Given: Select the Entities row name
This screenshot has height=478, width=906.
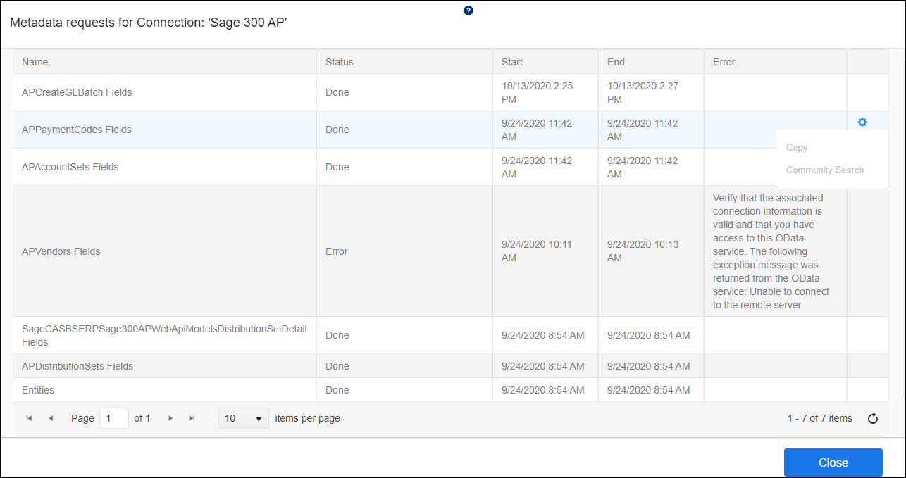Looking at the screenshot, I should point(38,390).
